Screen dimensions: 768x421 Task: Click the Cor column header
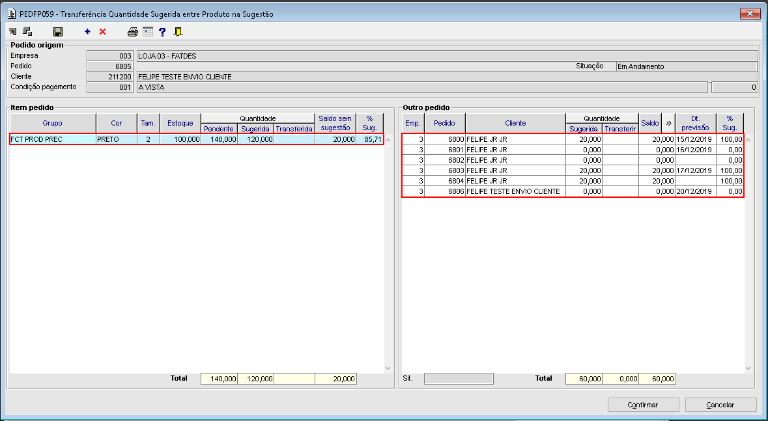(117, 123)
